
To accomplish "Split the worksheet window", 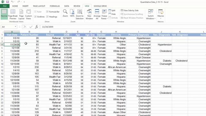I will [112, 10].
